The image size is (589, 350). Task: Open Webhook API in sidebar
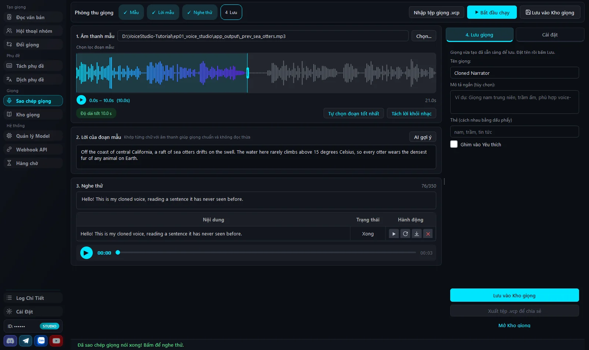[x=33, y=150]
